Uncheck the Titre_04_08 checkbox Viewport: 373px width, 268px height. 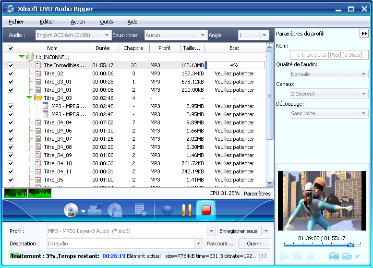(11, 147)
